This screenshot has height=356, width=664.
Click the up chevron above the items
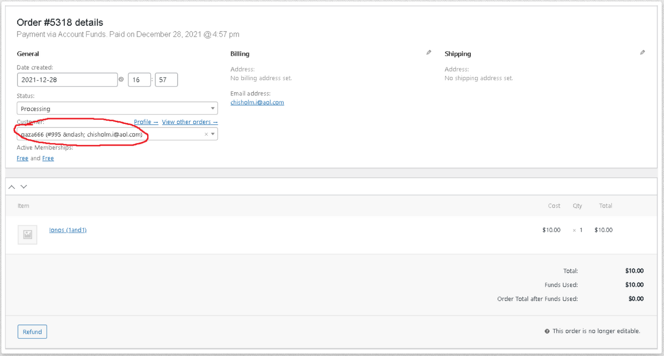point(12,187)
